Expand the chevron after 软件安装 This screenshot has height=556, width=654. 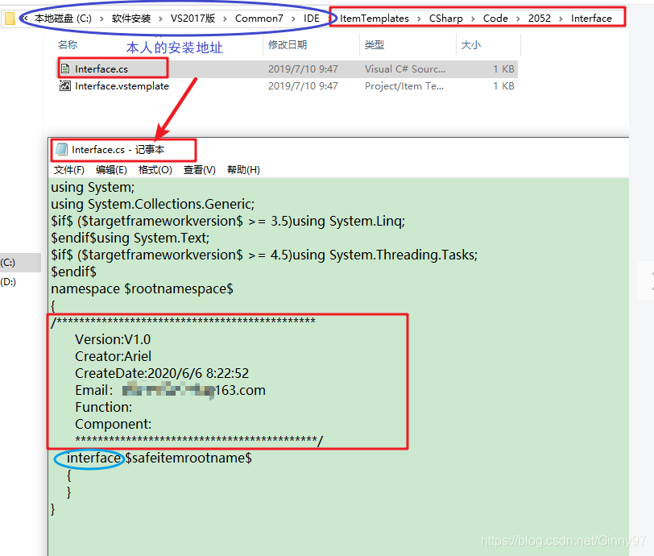160,19
